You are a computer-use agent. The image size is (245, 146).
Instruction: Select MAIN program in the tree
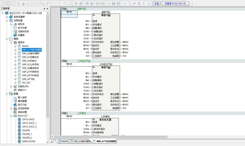pyautogui.click(x=25, y=46)
